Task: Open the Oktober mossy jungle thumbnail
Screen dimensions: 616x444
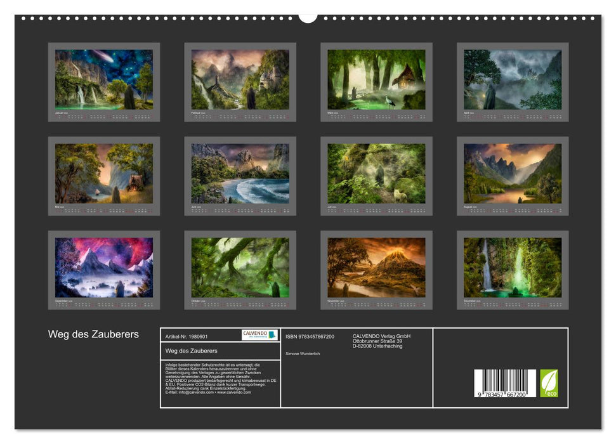Action: point(240,267)
